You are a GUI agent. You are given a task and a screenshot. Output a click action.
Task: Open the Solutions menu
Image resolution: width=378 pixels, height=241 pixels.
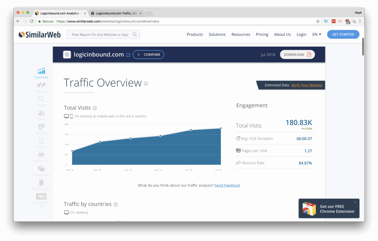coord(217,34)
